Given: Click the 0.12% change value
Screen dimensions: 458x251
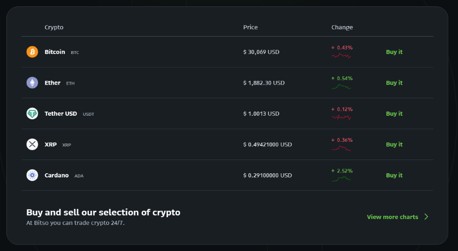Looking at the screenshot, I should (345, 109).
